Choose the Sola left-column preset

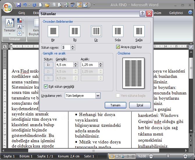[x=118, y=31]
